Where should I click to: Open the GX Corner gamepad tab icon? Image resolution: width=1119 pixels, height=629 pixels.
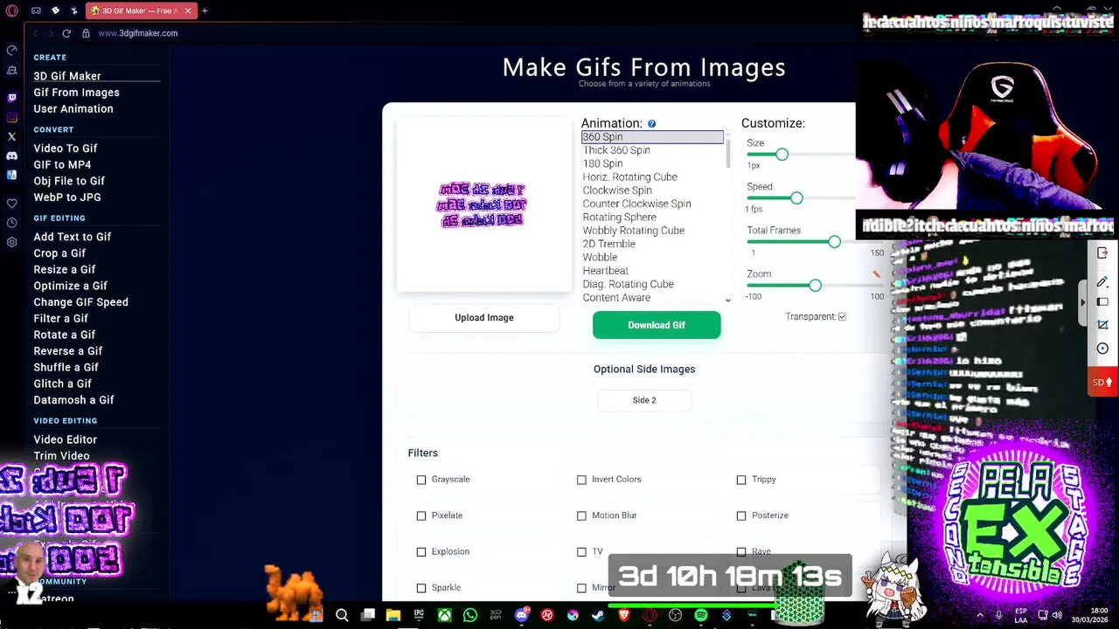point(36,10)
